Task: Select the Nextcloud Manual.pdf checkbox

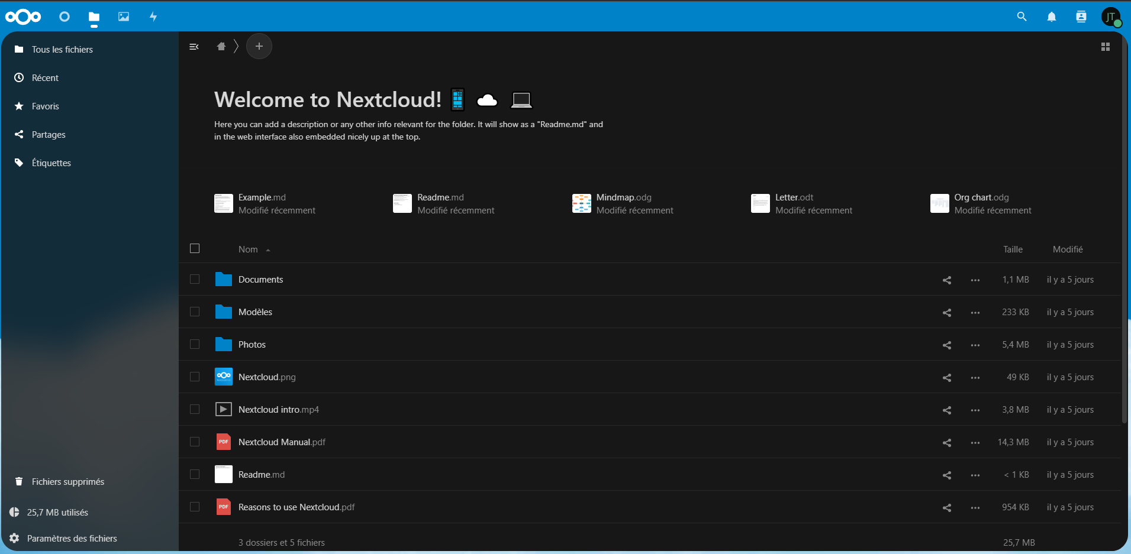Action: 195,442
